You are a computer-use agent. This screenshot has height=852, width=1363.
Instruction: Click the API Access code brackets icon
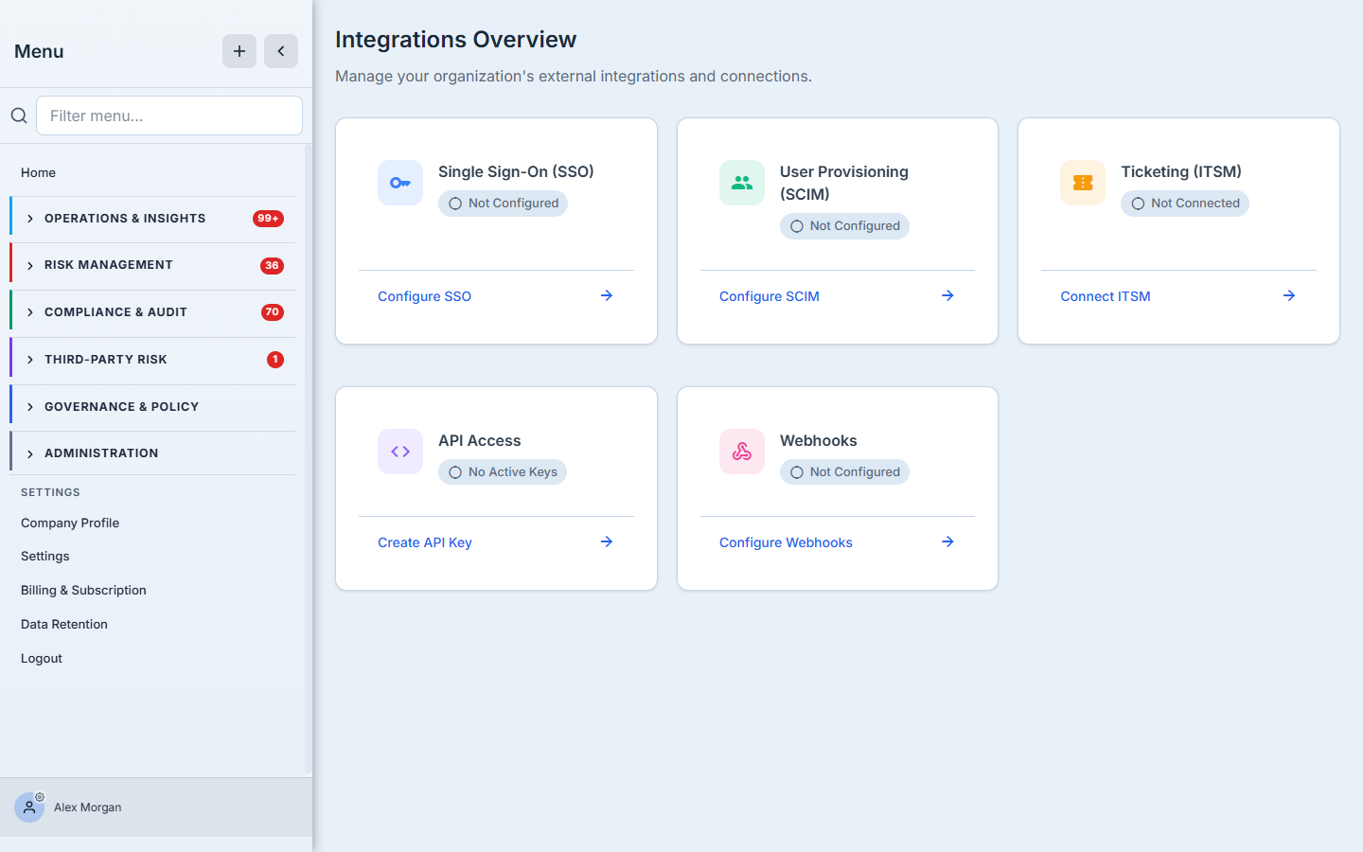[400, 452]
